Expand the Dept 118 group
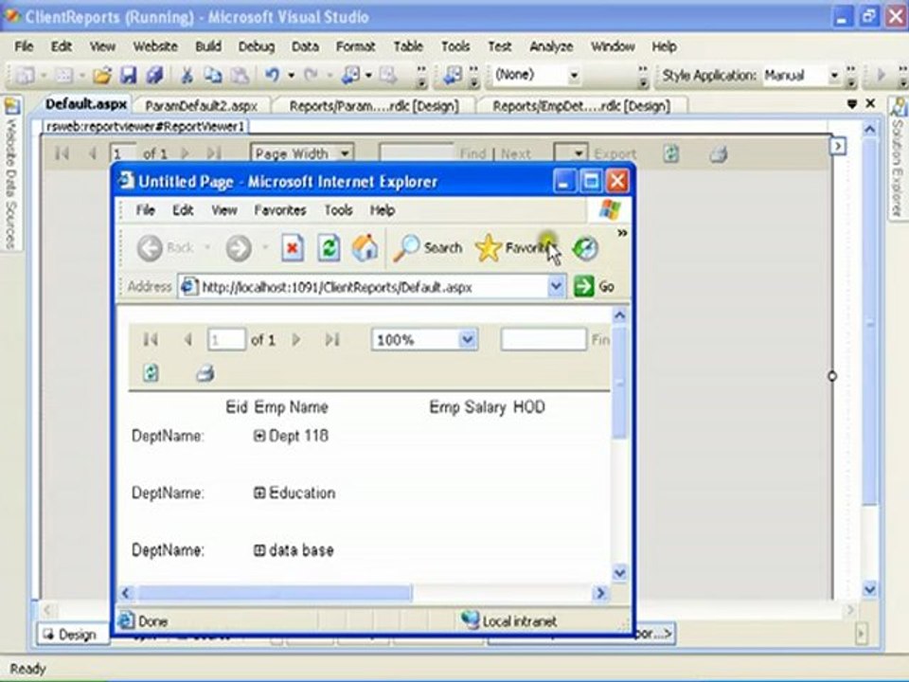 259,436
